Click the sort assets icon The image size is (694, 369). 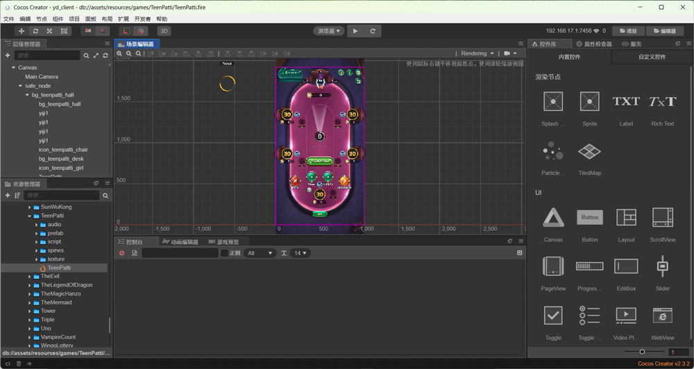click(x=17, y=196)
